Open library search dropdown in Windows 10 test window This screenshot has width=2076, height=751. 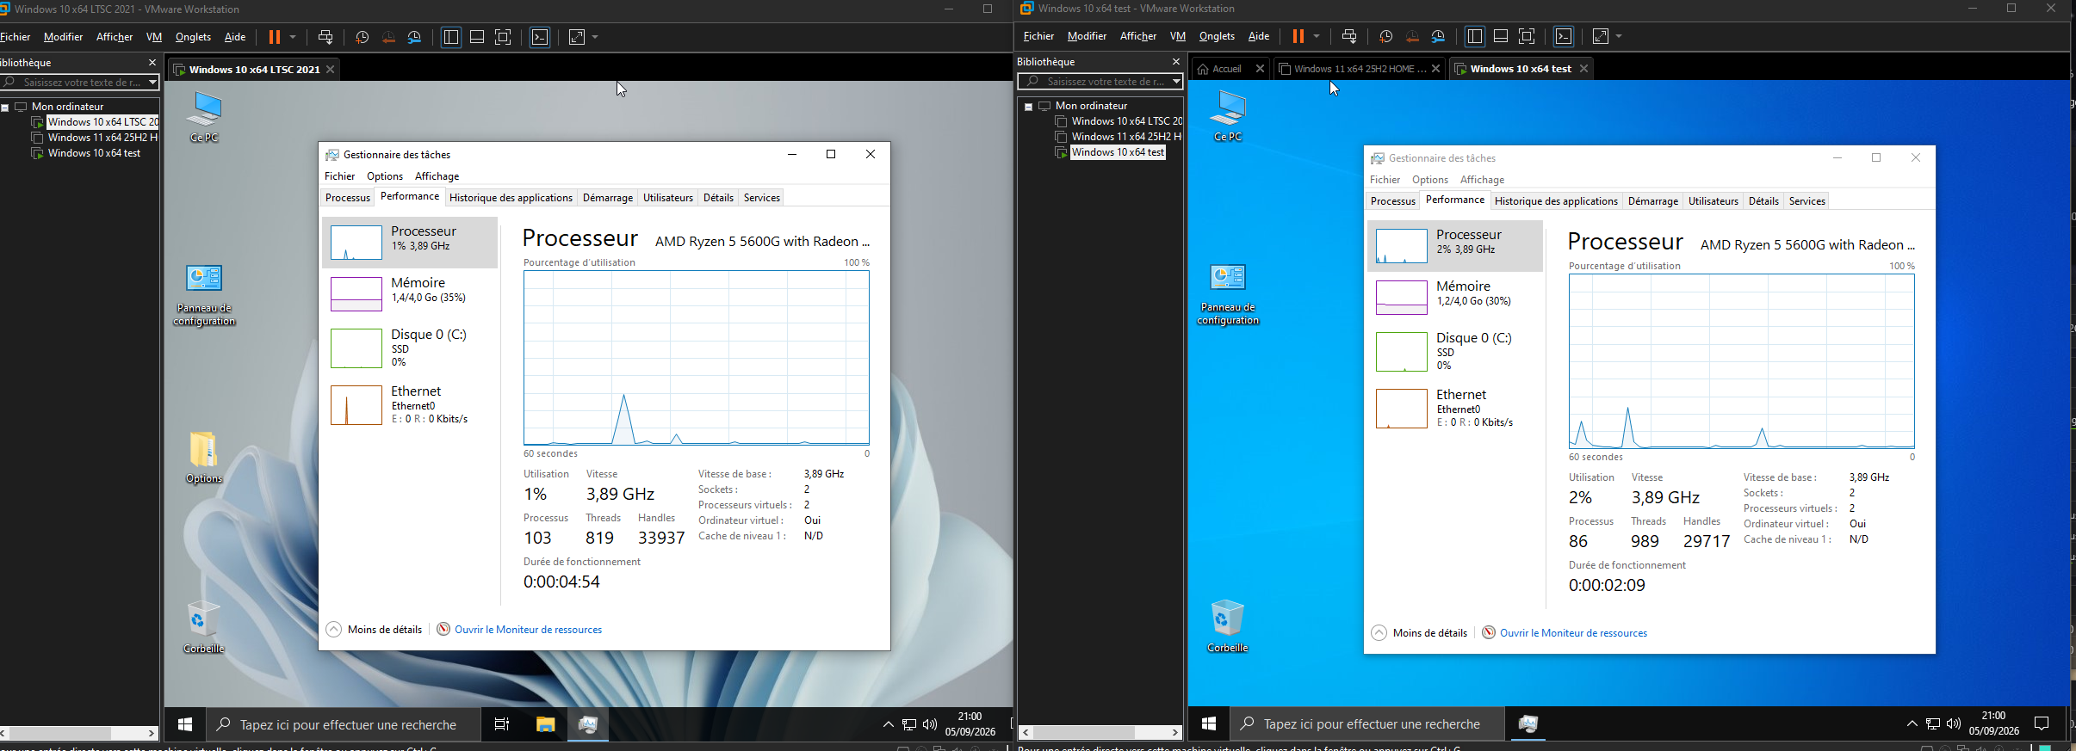click(x=1176, y=82)
